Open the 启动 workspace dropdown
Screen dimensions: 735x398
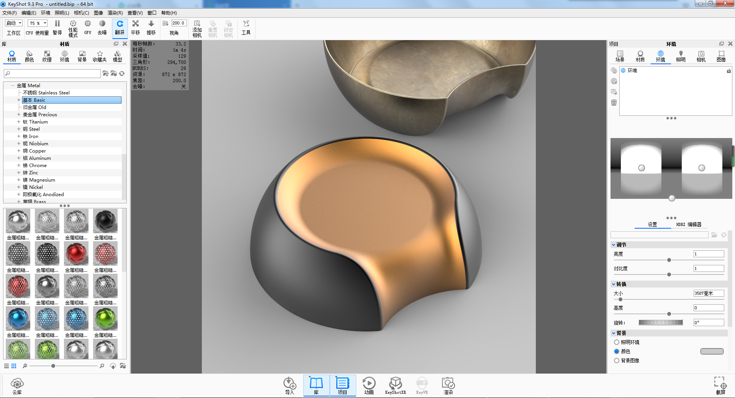pyautogui.click(x=14, y=23)
